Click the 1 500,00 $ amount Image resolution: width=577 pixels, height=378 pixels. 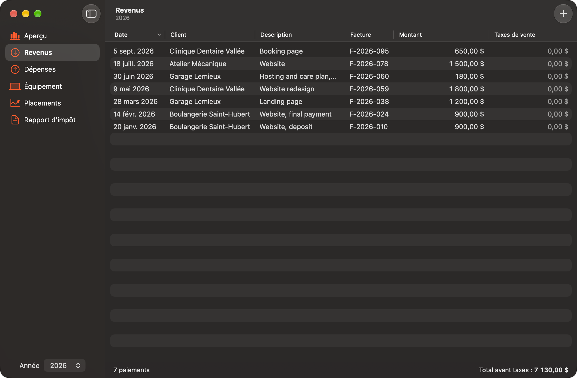(466, 64)
